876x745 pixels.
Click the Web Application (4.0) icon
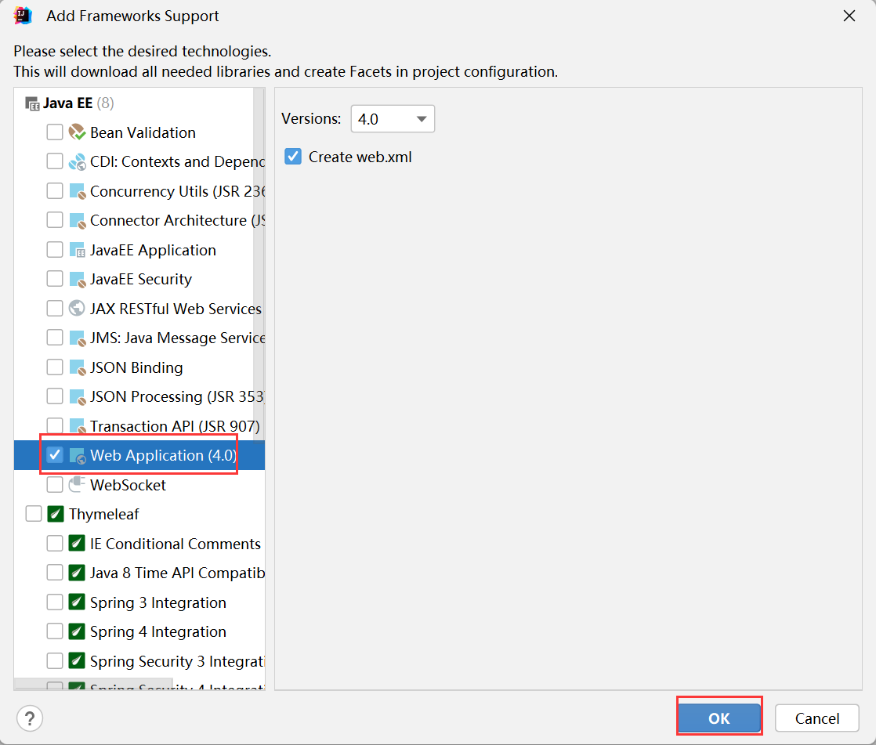click(x=77, y=456)
